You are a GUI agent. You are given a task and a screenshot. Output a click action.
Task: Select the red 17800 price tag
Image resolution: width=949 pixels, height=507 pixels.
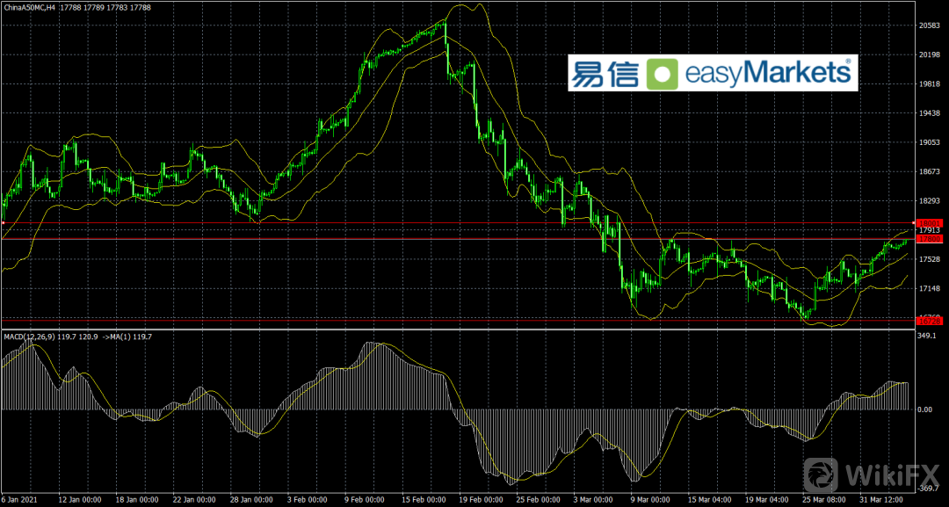tap(929, 239)
